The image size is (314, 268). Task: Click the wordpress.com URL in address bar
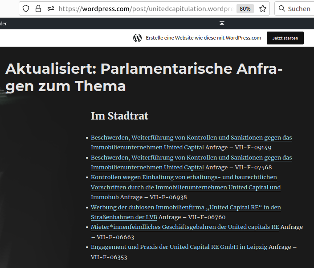point(146,8)
